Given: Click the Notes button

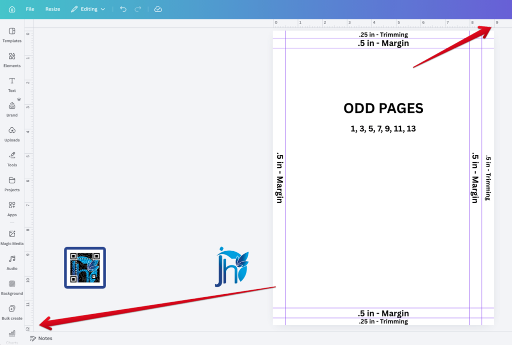Looking at the screenshot, I should coord(41,339).
